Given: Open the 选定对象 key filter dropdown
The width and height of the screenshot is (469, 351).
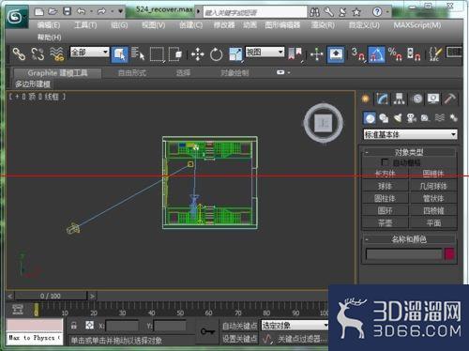Looking at the screenshot, I should point(295,326).
